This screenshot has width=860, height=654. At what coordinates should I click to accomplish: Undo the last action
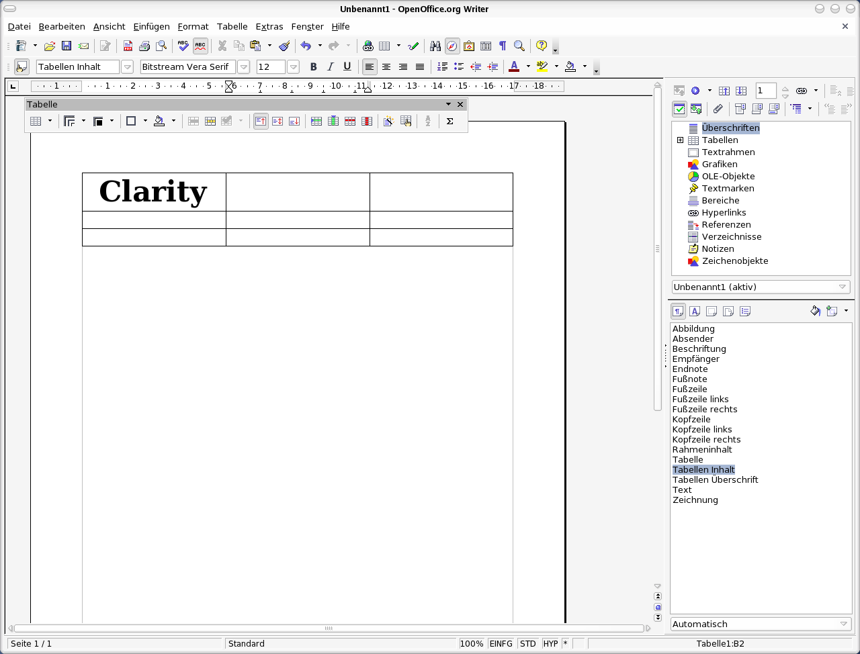tap(306, 46)
